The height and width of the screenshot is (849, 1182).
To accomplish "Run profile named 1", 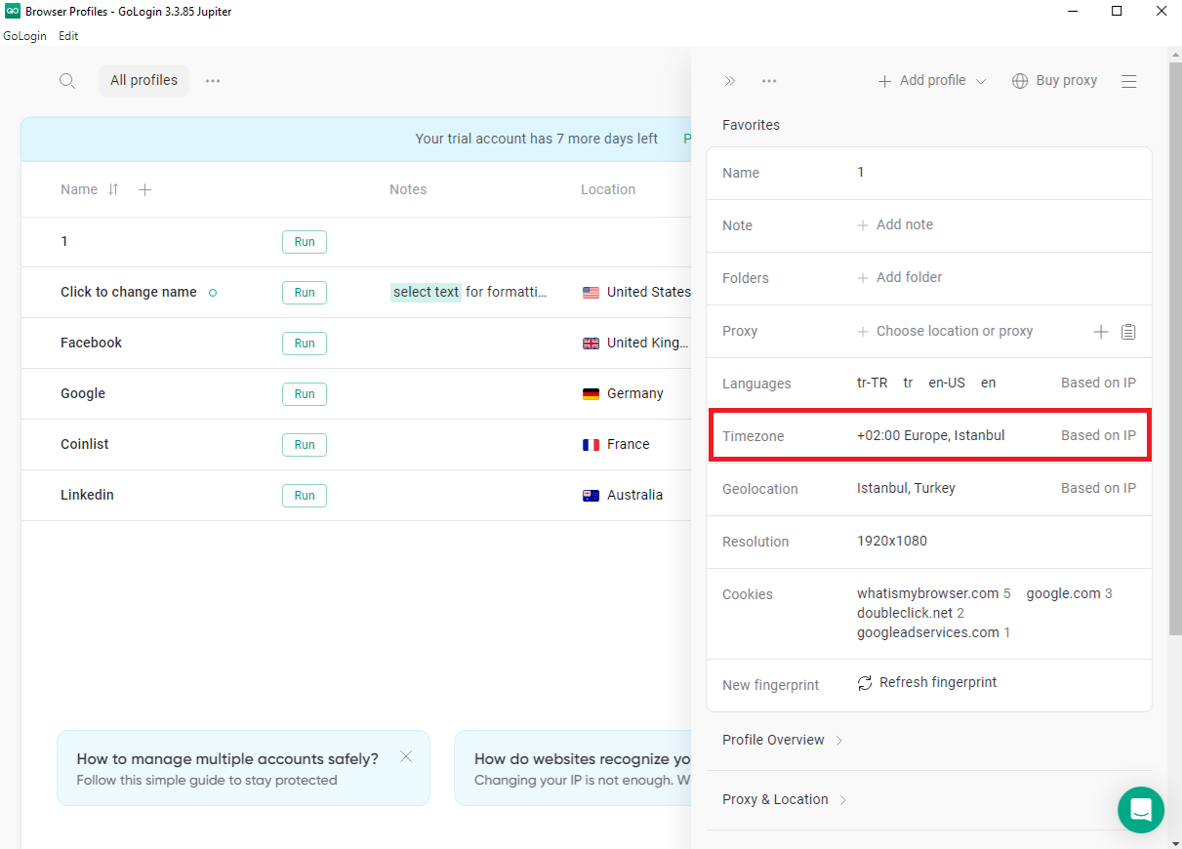I will click(x=305, y=242).
